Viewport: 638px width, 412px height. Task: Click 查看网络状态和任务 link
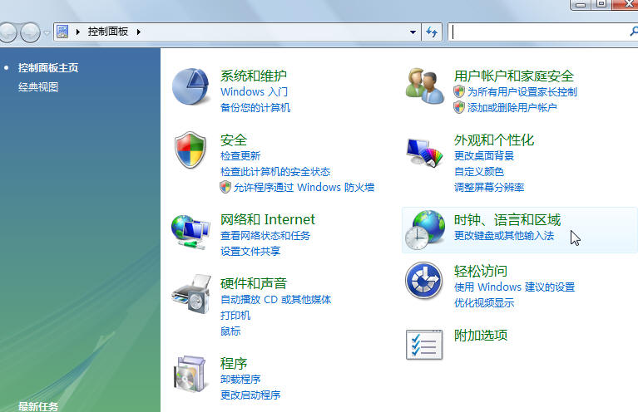(265, 236)
